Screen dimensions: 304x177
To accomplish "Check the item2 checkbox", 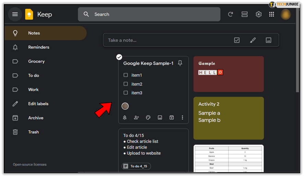I will 126,84.
